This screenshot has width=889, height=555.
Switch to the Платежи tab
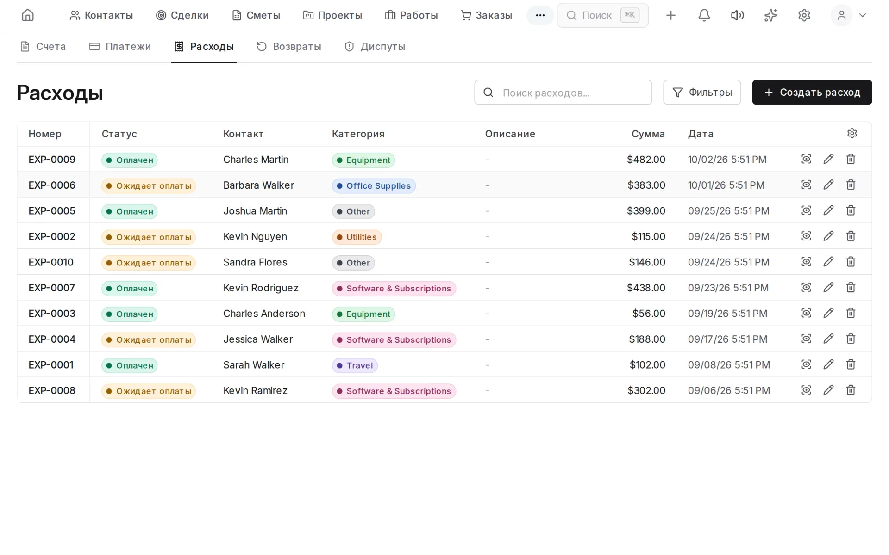pyautogui.click(x=120, y=46)
